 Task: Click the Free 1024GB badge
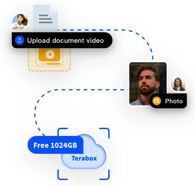pos(55,145)
